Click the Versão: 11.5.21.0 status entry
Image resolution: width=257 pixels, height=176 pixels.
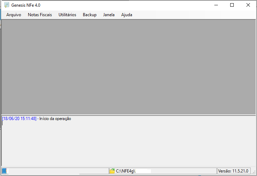click(233, 171)
